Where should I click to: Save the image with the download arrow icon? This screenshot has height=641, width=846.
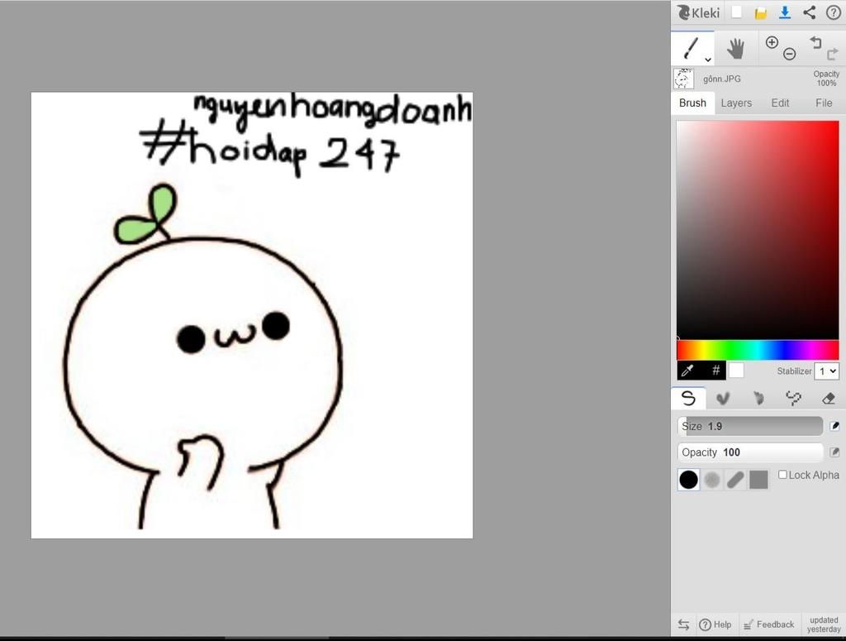coord(785,12)
